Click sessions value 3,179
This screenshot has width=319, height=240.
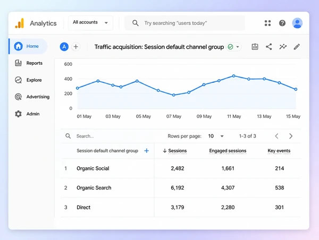tap(178, 207)
